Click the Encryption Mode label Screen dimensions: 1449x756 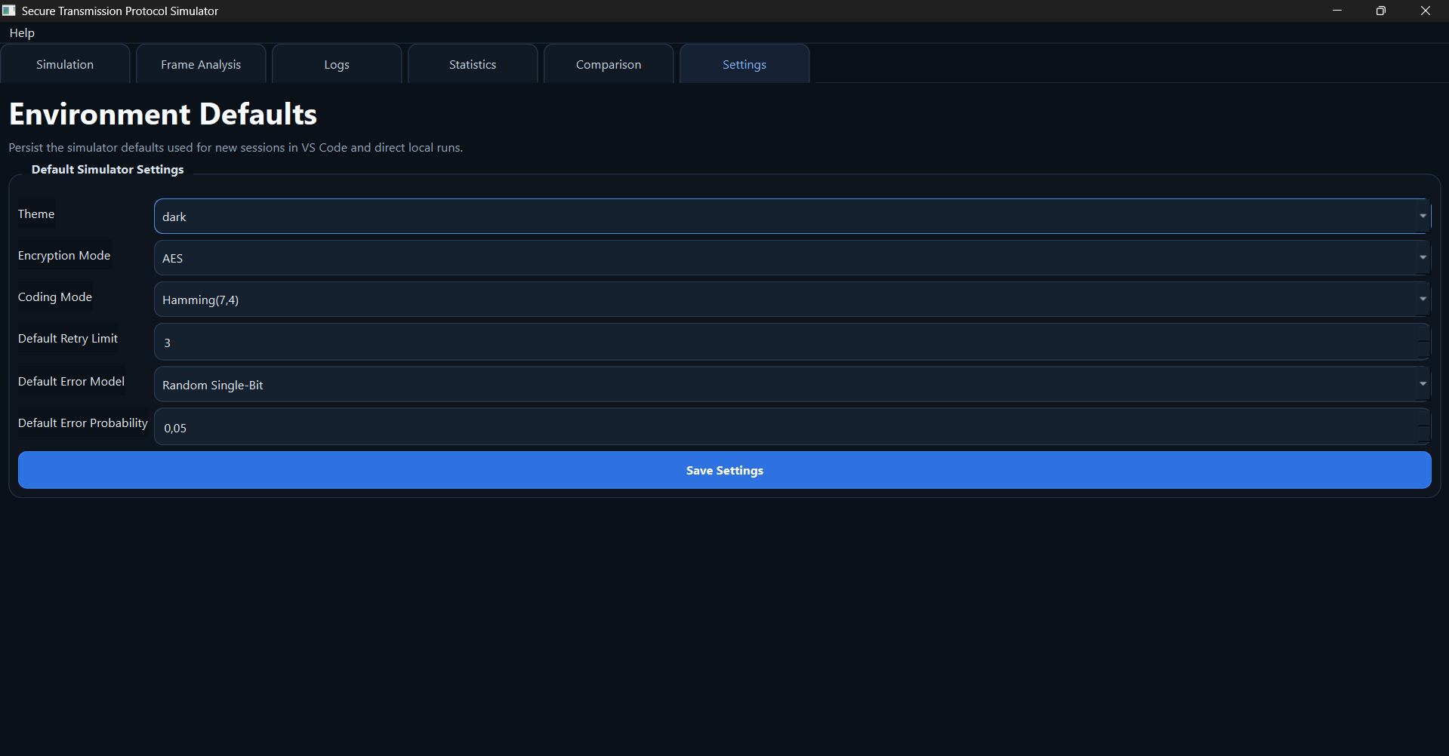64,256
